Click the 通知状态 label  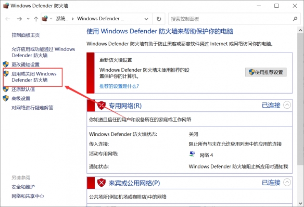pyautogui.click(x=99, y=166)
